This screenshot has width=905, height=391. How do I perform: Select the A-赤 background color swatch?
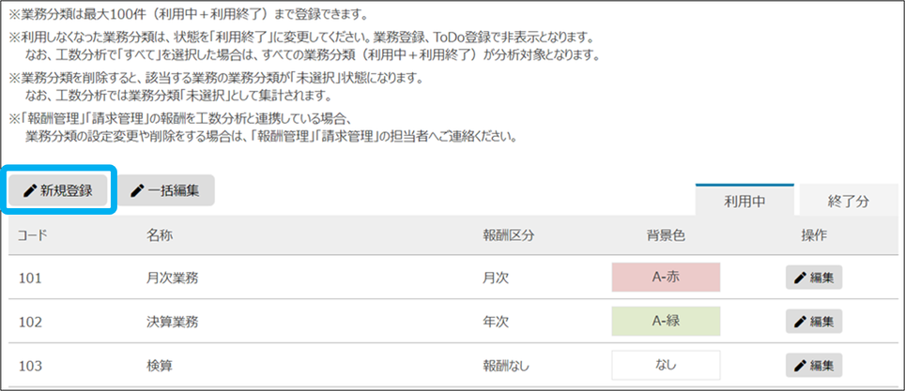pyautogui.click(x=665, y=278)
